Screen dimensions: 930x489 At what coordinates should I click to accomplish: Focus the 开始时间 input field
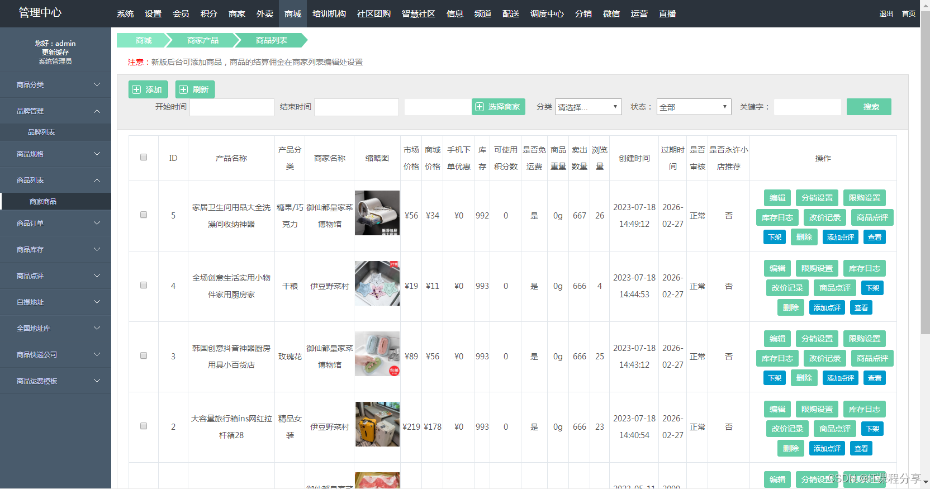(x=232, y=107)
